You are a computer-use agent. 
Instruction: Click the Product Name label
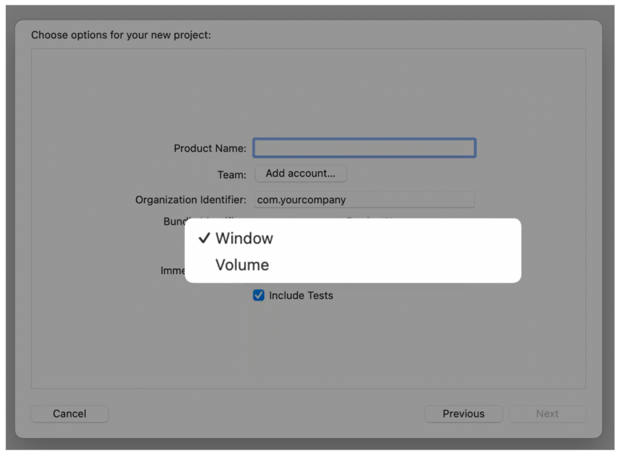[210, 149]
